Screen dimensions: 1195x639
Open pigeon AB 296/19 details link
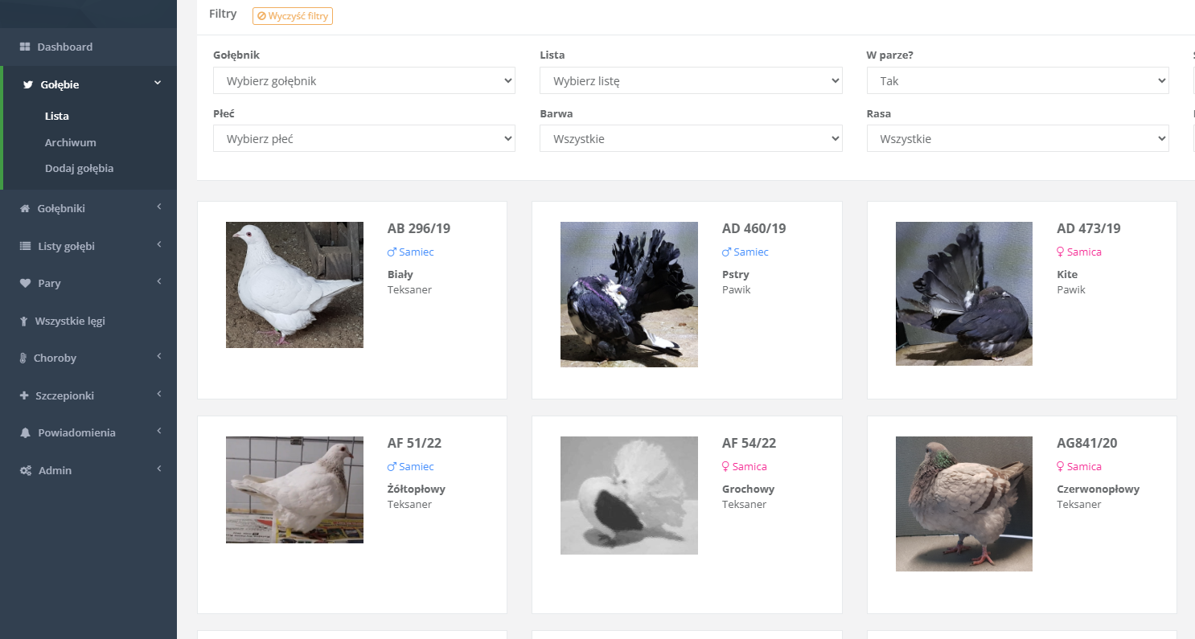point(418,228)
